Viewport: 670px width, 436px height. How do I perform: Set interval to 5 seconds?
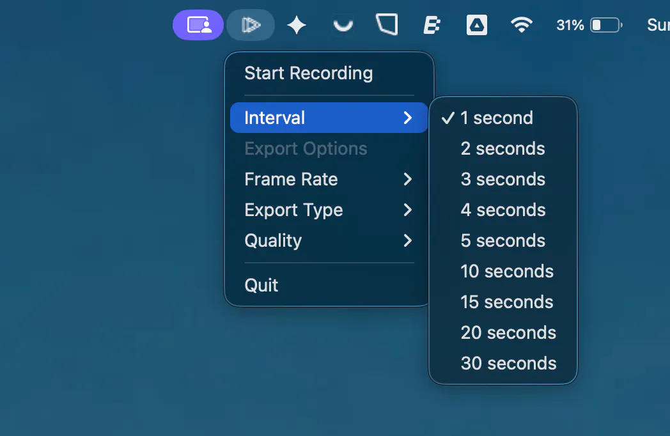(x=503, y=240)
